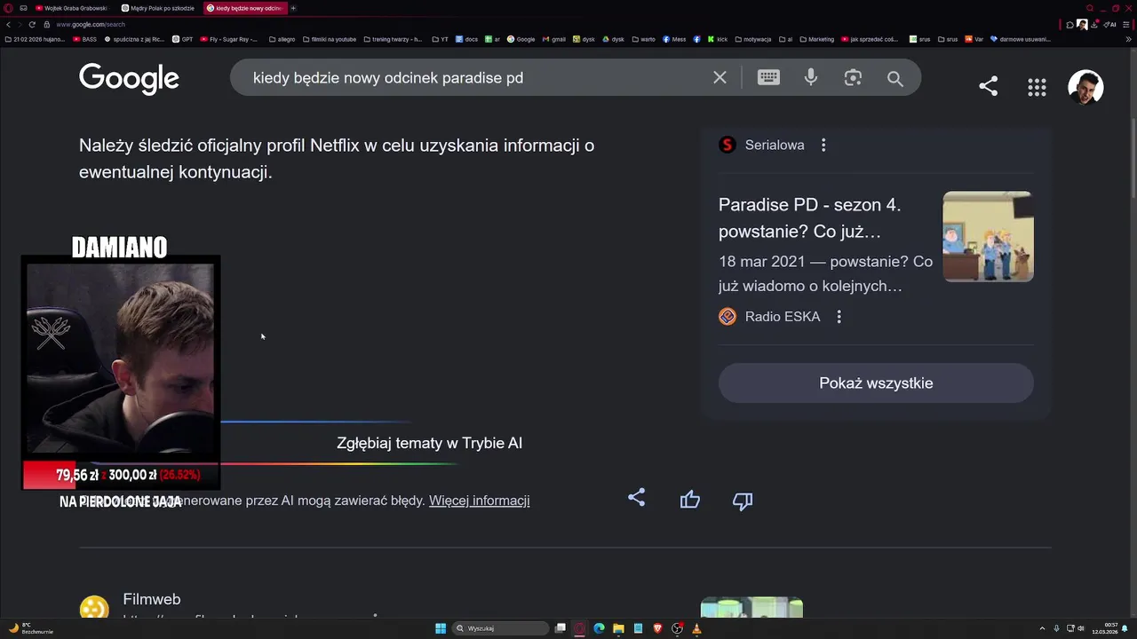The height and width of the screenshot is (639, 1137).
Task: Open the docs bookmark
Action: (x=467, y=39)
